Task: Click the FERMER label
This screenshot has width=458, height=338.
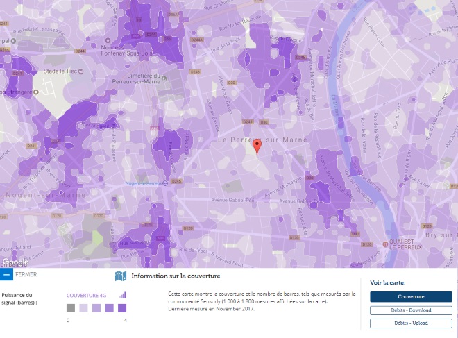Action: point(26,275)
